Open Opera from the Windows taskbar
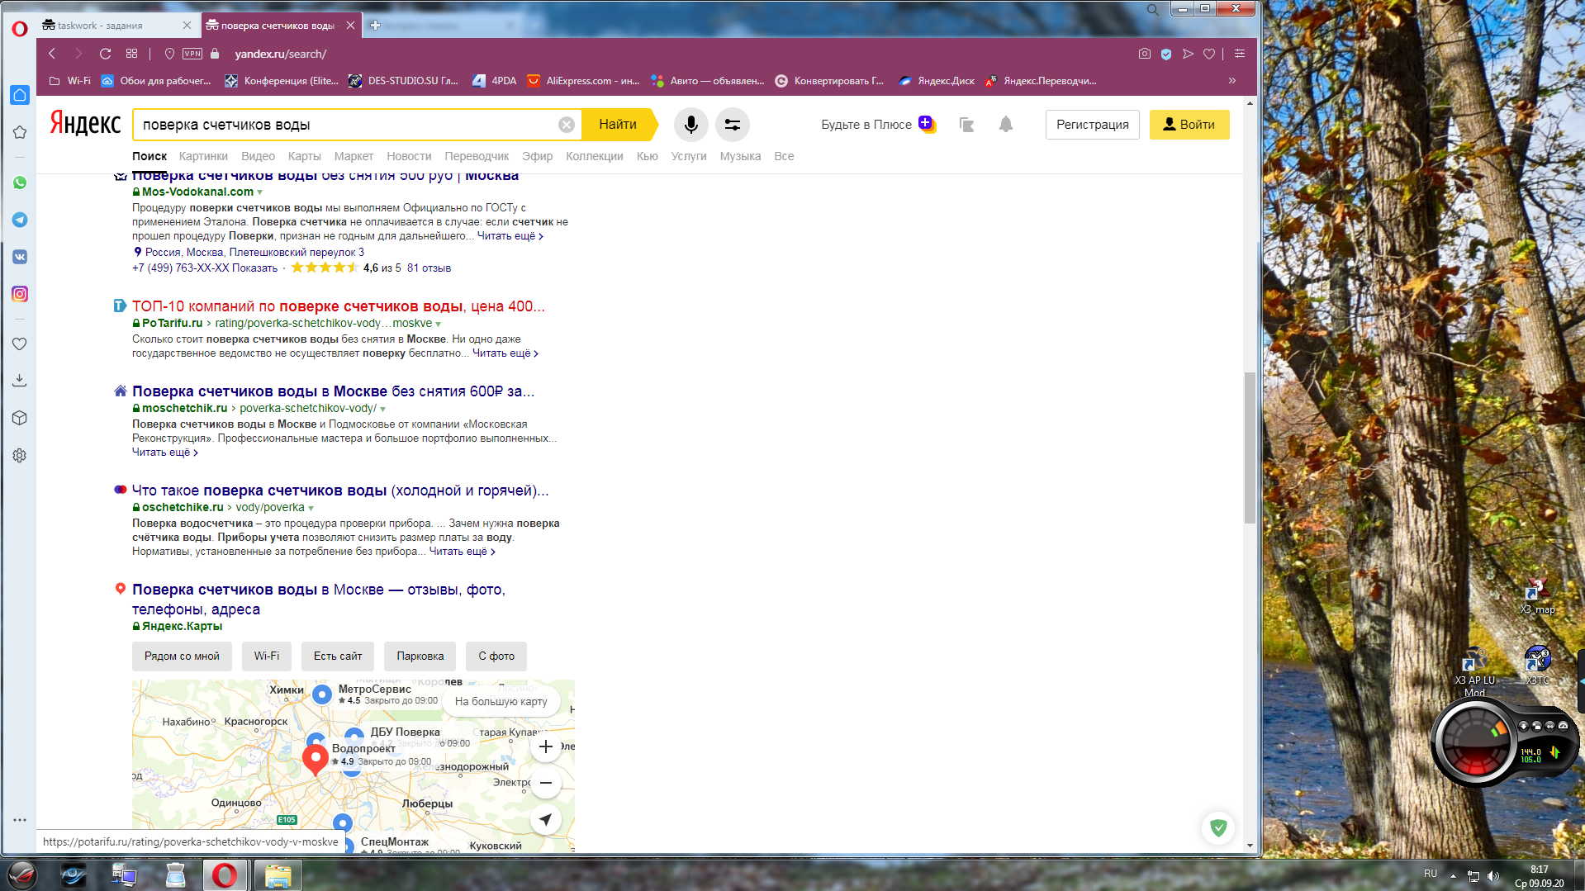This screenshot has width=1585, height=891. point(225,874)
